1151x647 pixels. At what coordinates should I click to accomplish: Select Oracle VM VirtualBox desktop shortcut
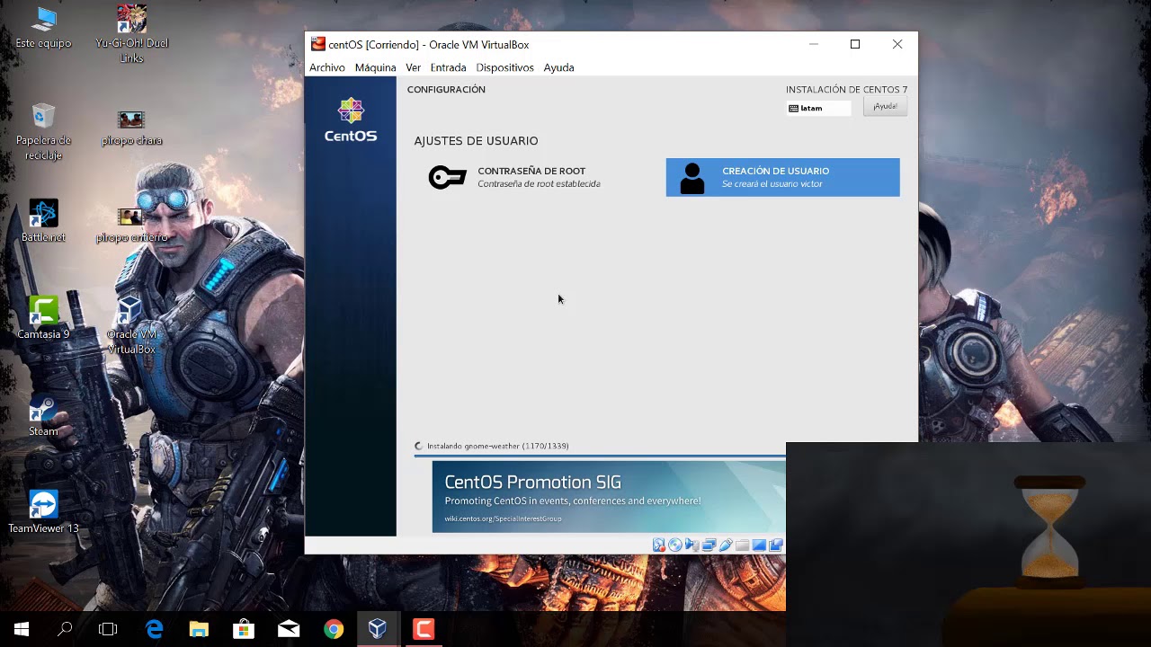click(x=131, y=325)
